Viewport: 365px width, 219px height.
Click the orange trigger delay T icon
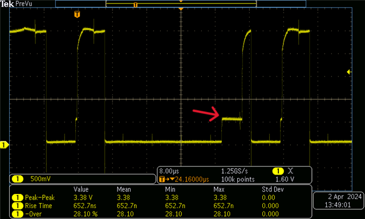click(x=162, y=180)
